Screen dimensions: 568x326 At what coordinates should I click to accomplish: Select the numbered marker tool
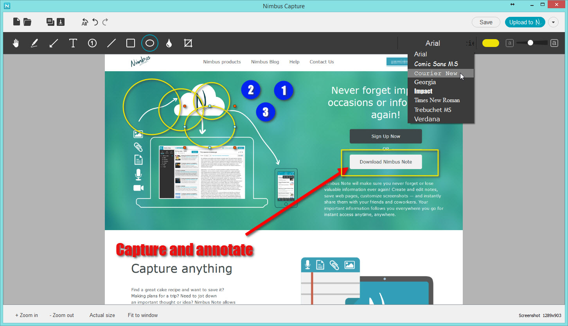(92, 43)
